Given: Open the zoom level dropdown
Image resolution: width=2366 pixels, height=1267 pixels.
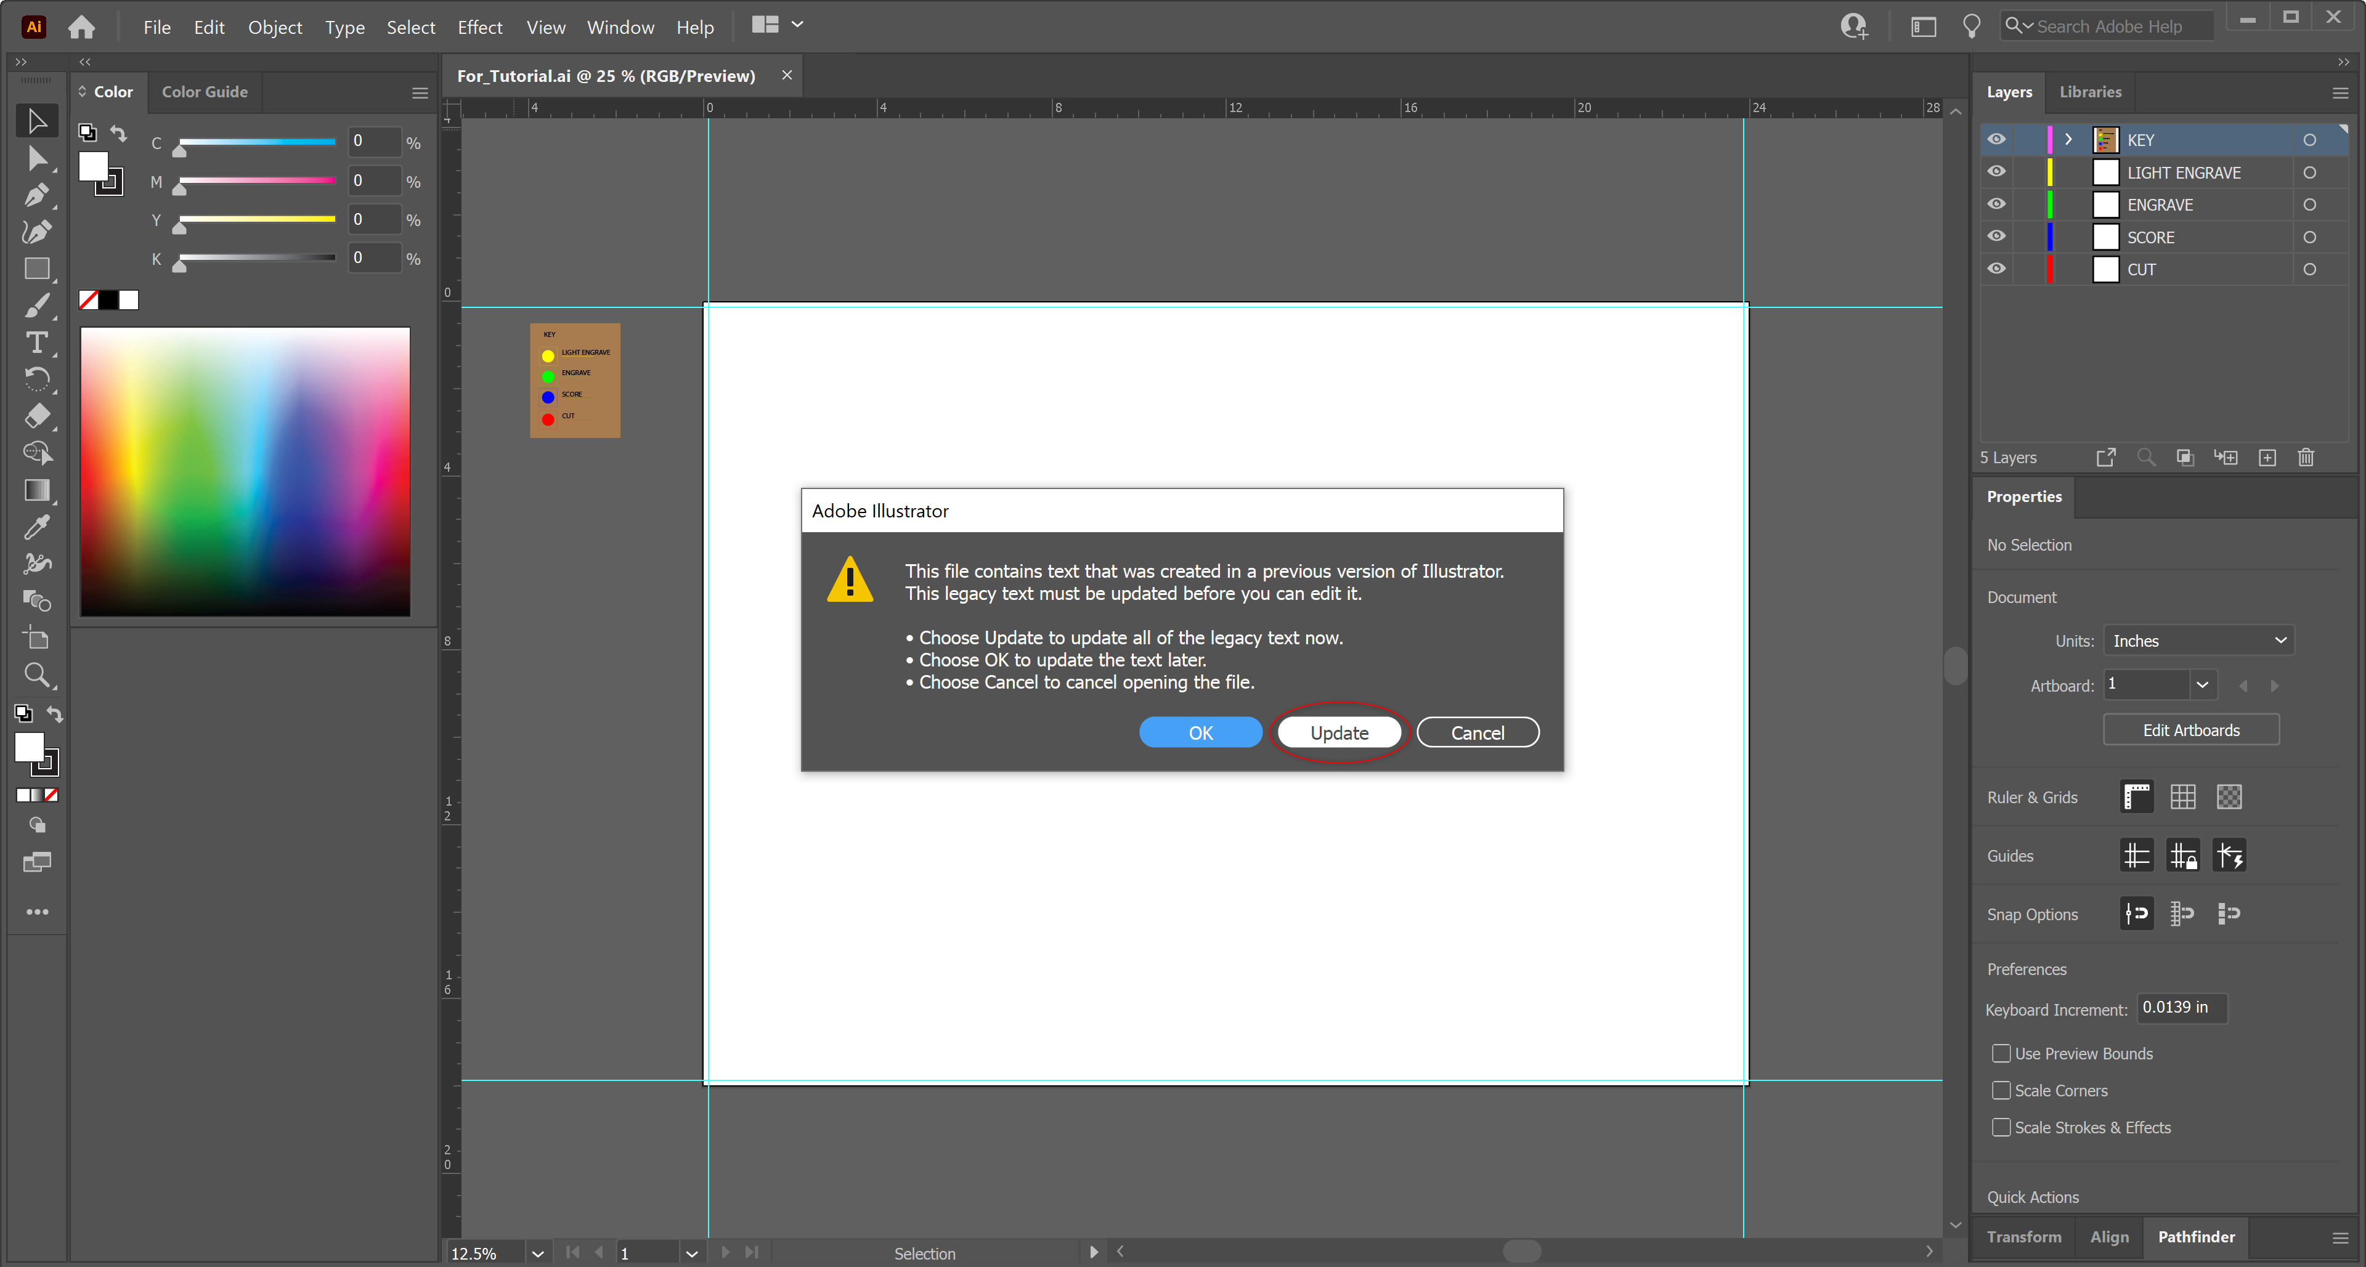Looking at the screenshot, I should pos(539,1253).
